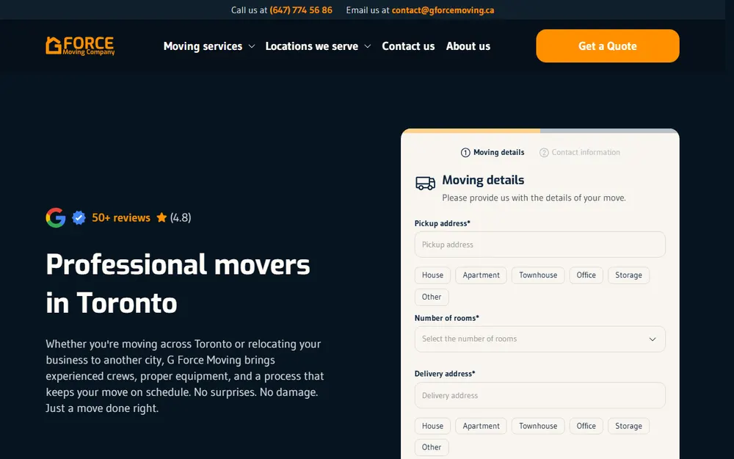
Task: Click the Moving details form heading
Action: pyautogui.click(x=483, y=180)
